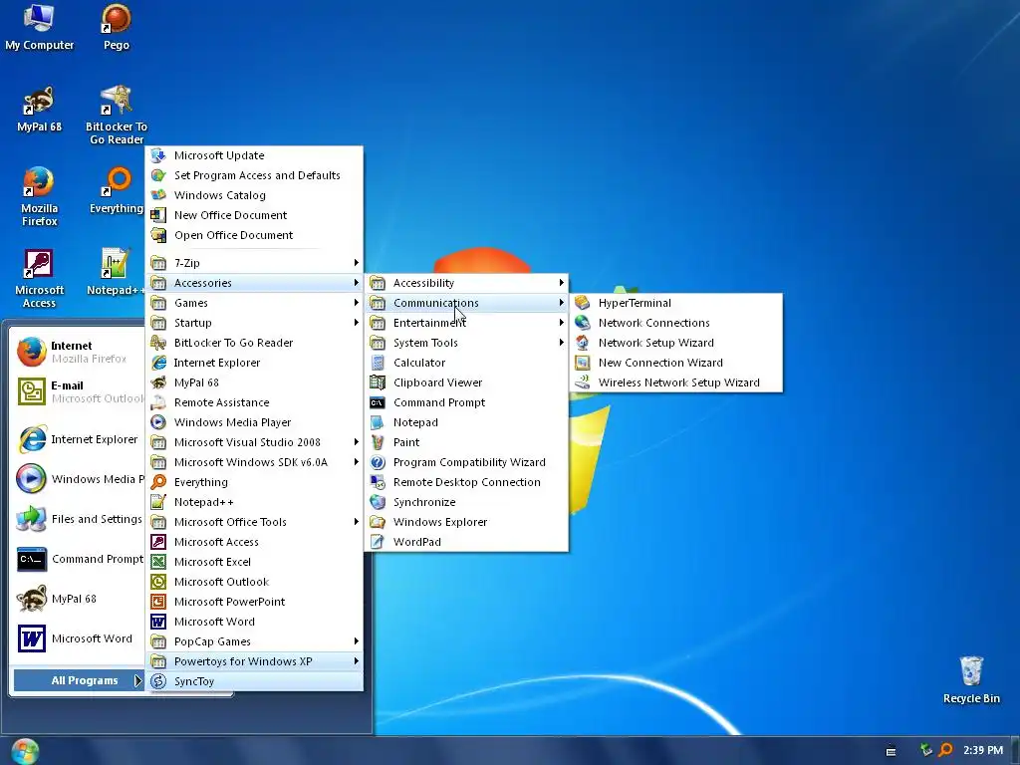Open MyPal 68 desktop shortcut

coord(39,110)
